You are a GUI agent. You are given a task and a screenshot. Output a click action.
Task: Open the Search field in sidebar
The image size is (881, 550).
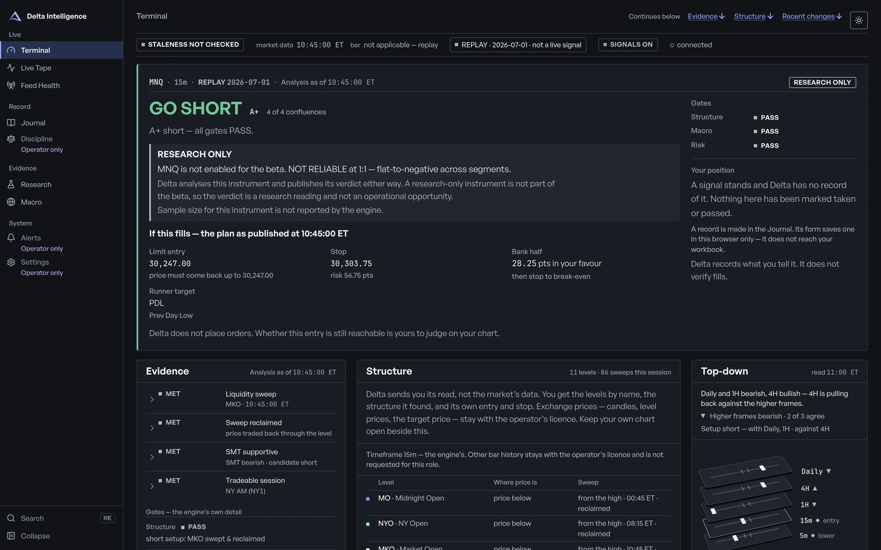(61, 518)
